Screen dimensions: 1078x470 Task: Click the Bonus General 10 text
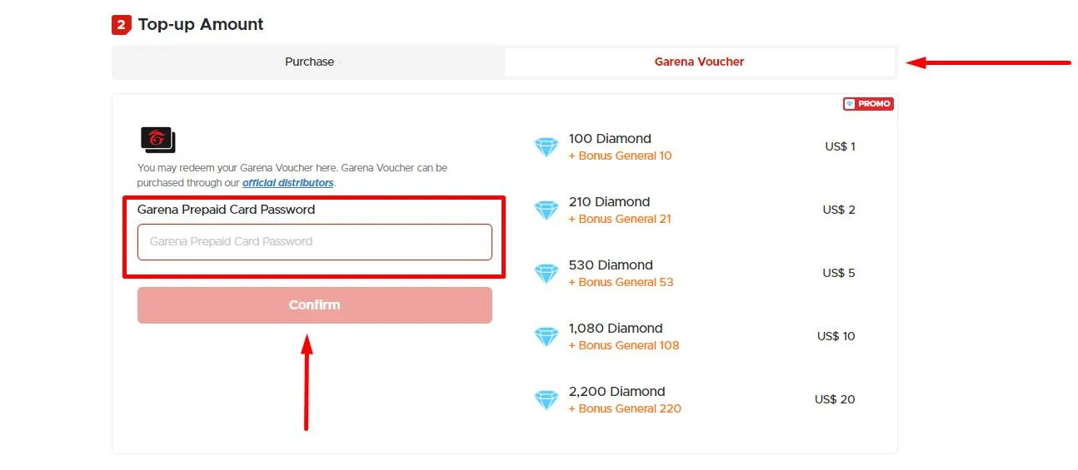tap(620, 156)
